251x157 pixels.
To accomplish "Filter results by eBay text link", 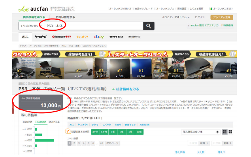I will [x=118, y=125].
